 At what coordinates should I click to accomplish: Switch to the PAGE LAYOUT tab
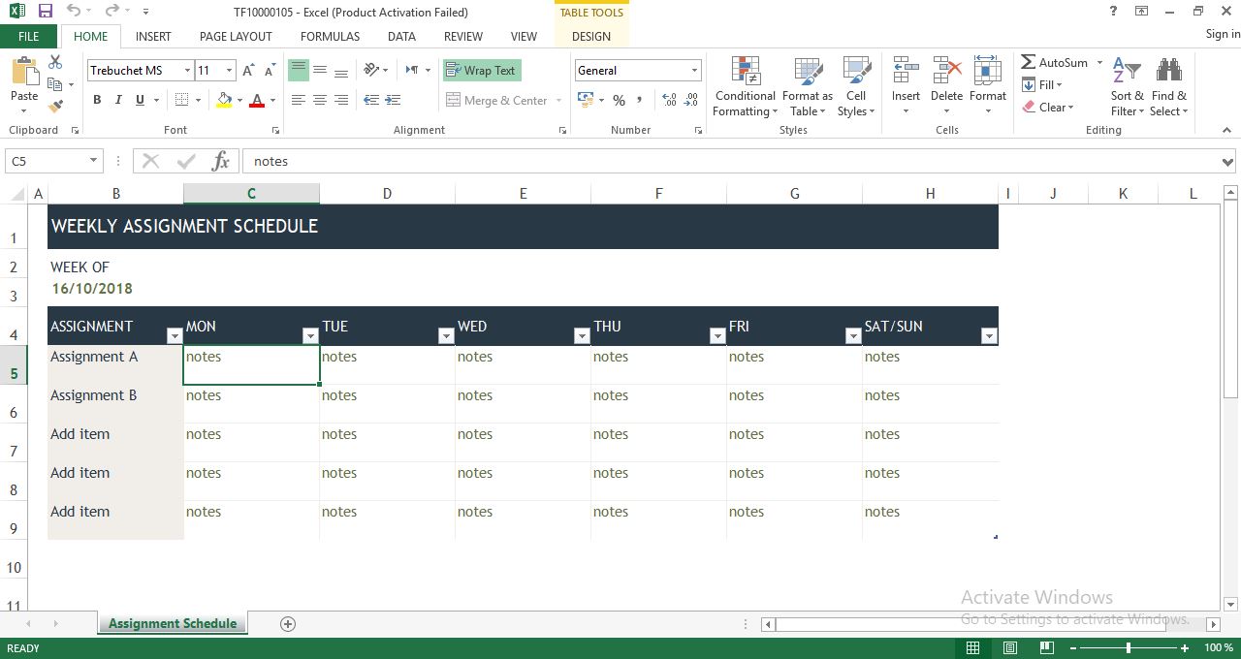coord(236,36)
